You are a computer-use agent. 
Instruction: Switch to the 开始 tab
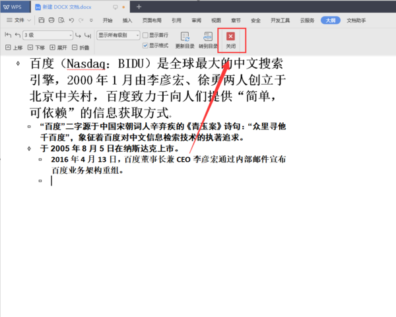[x=108, y=20]
